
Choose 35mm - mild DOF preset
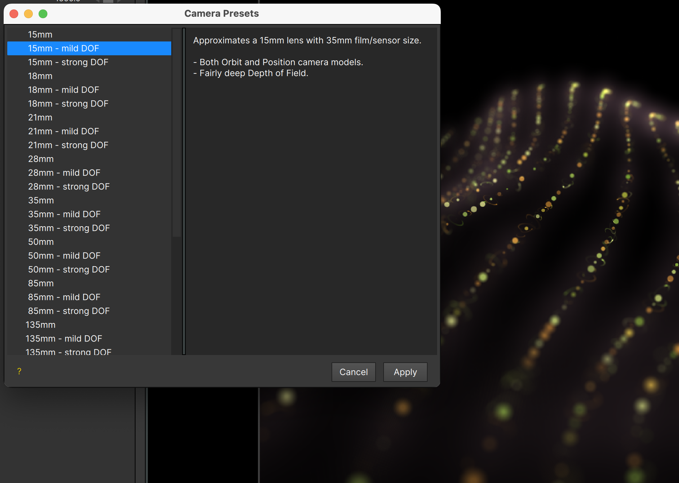point(89,214)
